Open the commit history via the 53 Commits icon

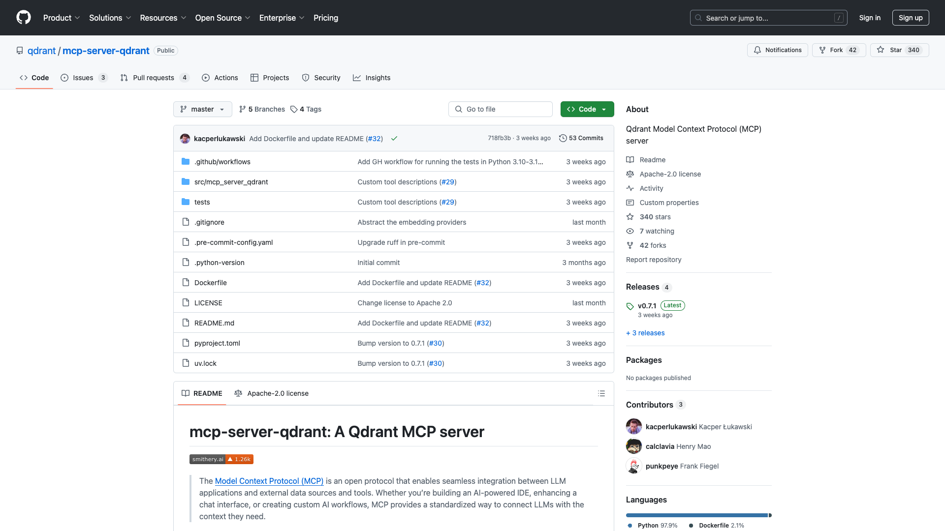click(x=563, y=138)
